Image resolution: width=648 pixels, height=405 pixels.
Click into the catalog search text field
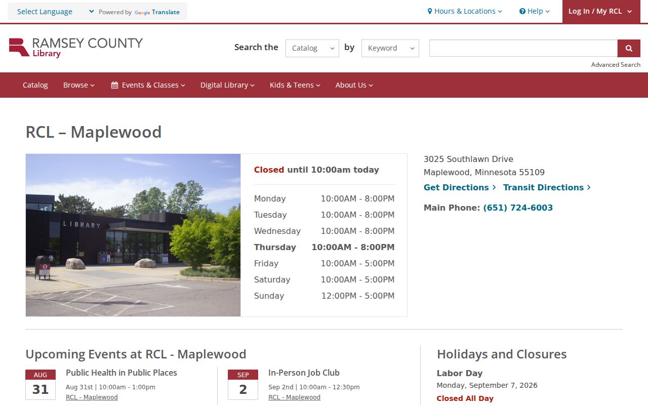[x=523, y=48]
